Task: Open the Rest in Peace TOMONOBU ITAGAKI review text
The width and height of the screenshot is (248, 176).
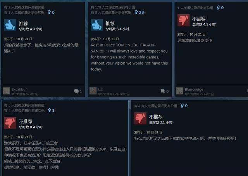Action: point(129,57)
